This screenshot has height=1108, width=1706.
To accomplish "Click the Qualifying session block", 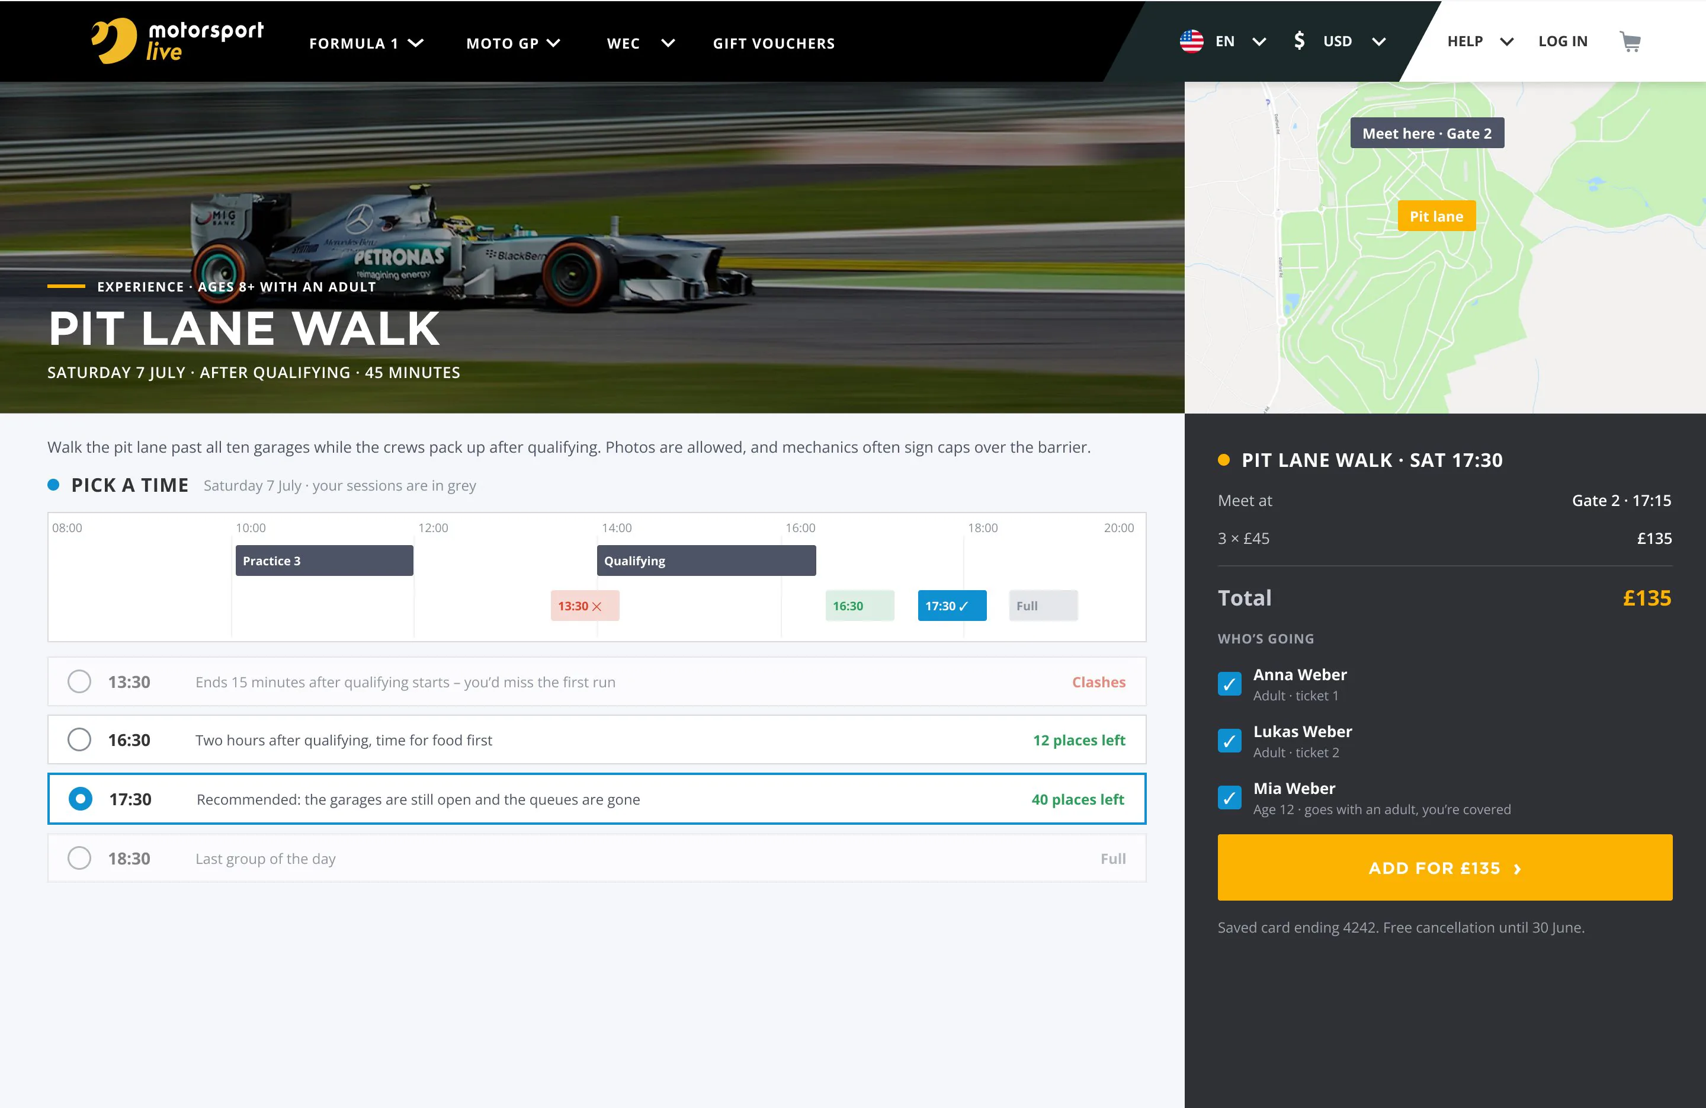I will click(706, 560).
